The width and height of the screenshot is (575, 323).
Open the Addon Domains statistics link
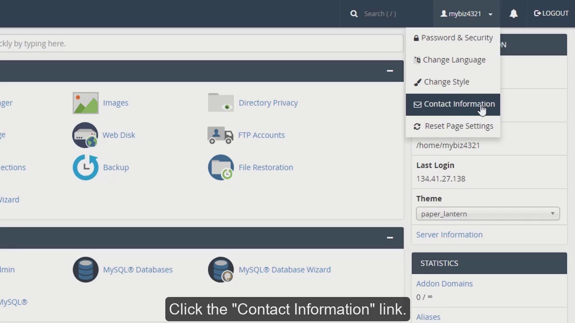pos(444,284)
